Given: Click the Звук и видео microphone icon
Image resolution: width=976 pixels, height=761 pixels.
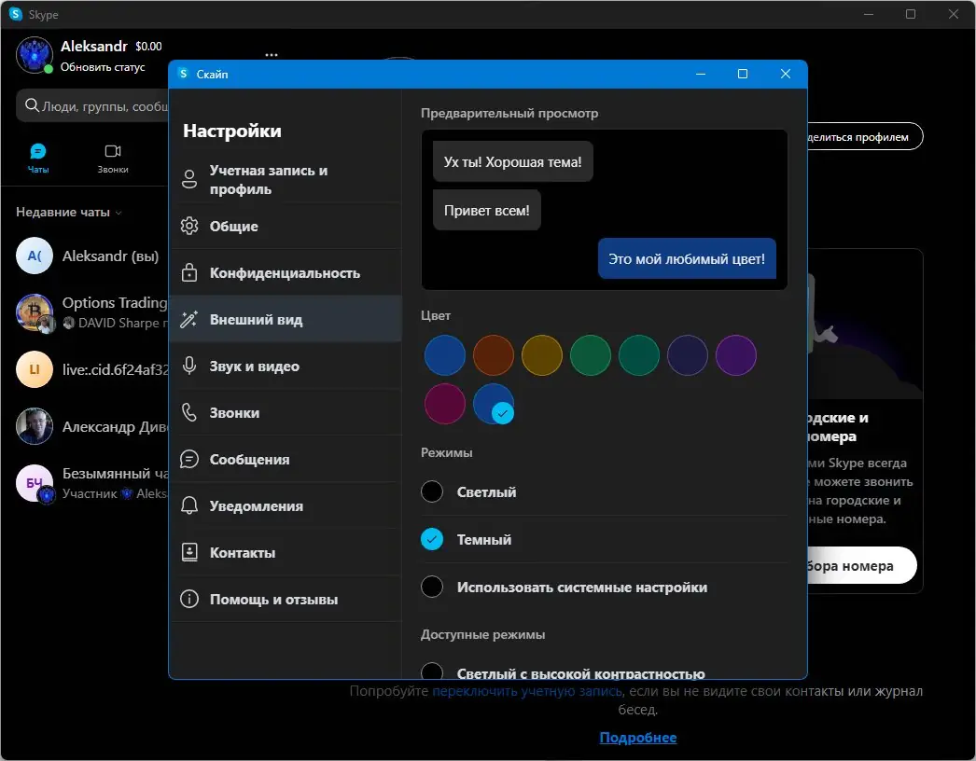Looking at the screenshot, I should (x=188, y=366).
